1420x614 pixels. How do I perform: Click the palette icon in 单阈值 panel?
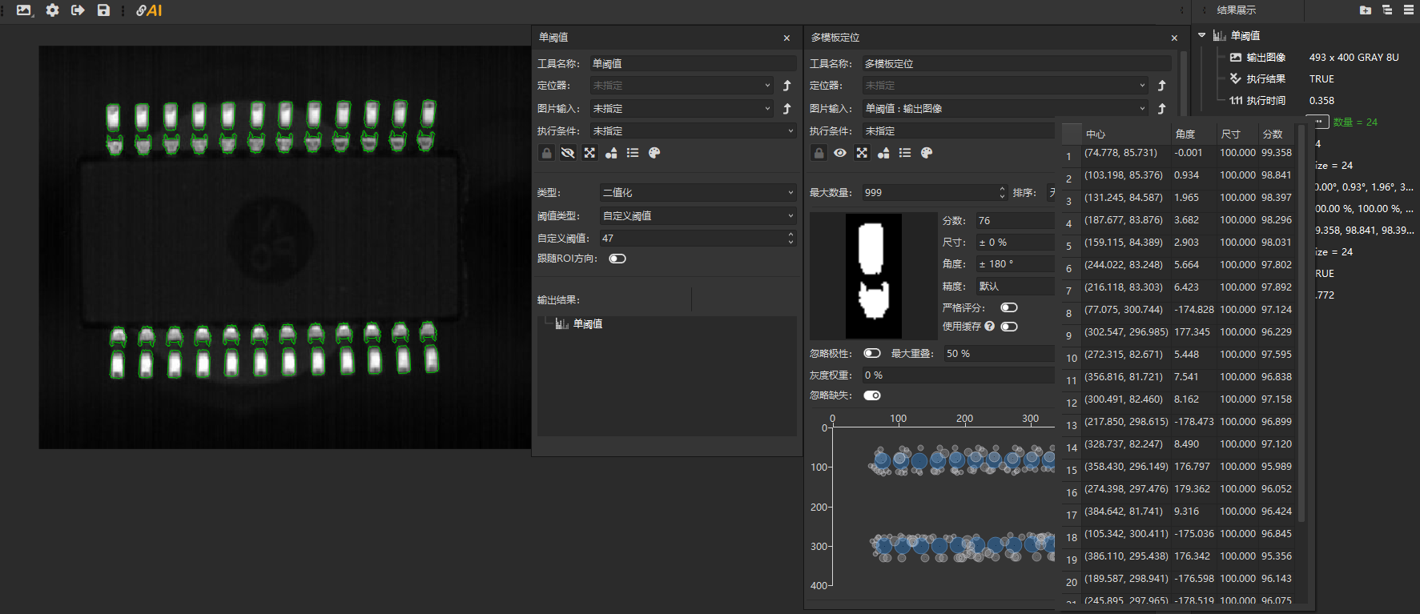pos(654,153)
